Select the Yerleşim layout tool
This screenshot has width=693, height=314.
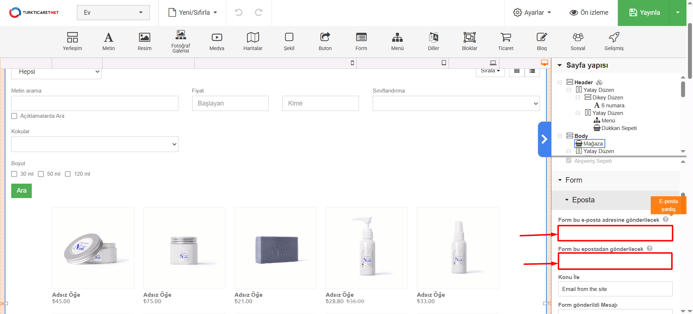(72, 41)
